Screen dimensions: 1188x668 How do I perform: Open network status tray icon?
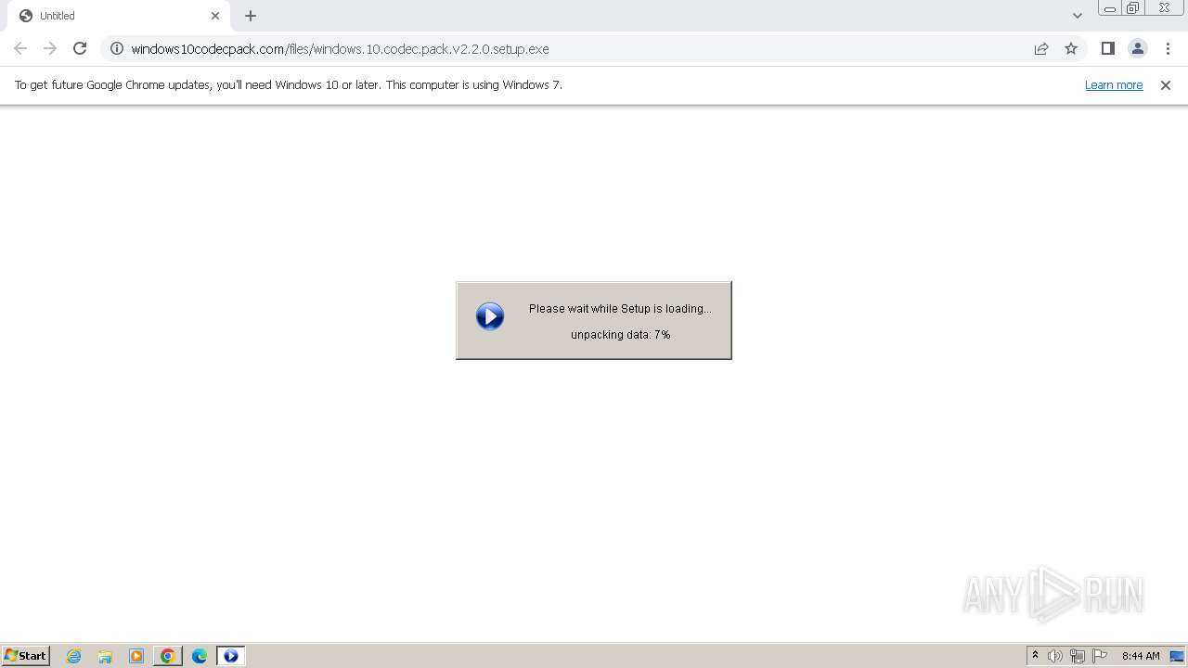1078,656
